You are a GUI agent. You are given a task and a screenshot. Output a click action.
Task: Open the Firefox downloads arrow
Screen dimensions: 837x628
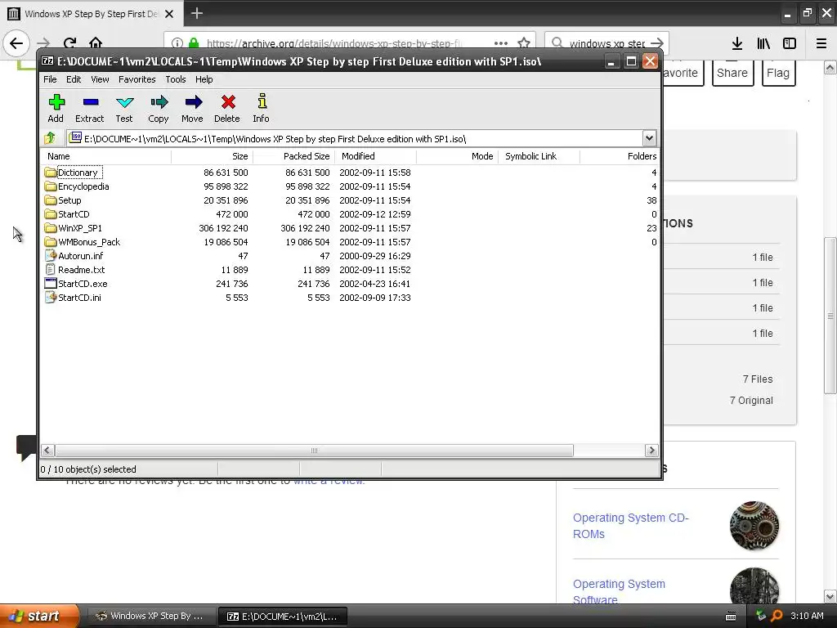pos(737,44)
